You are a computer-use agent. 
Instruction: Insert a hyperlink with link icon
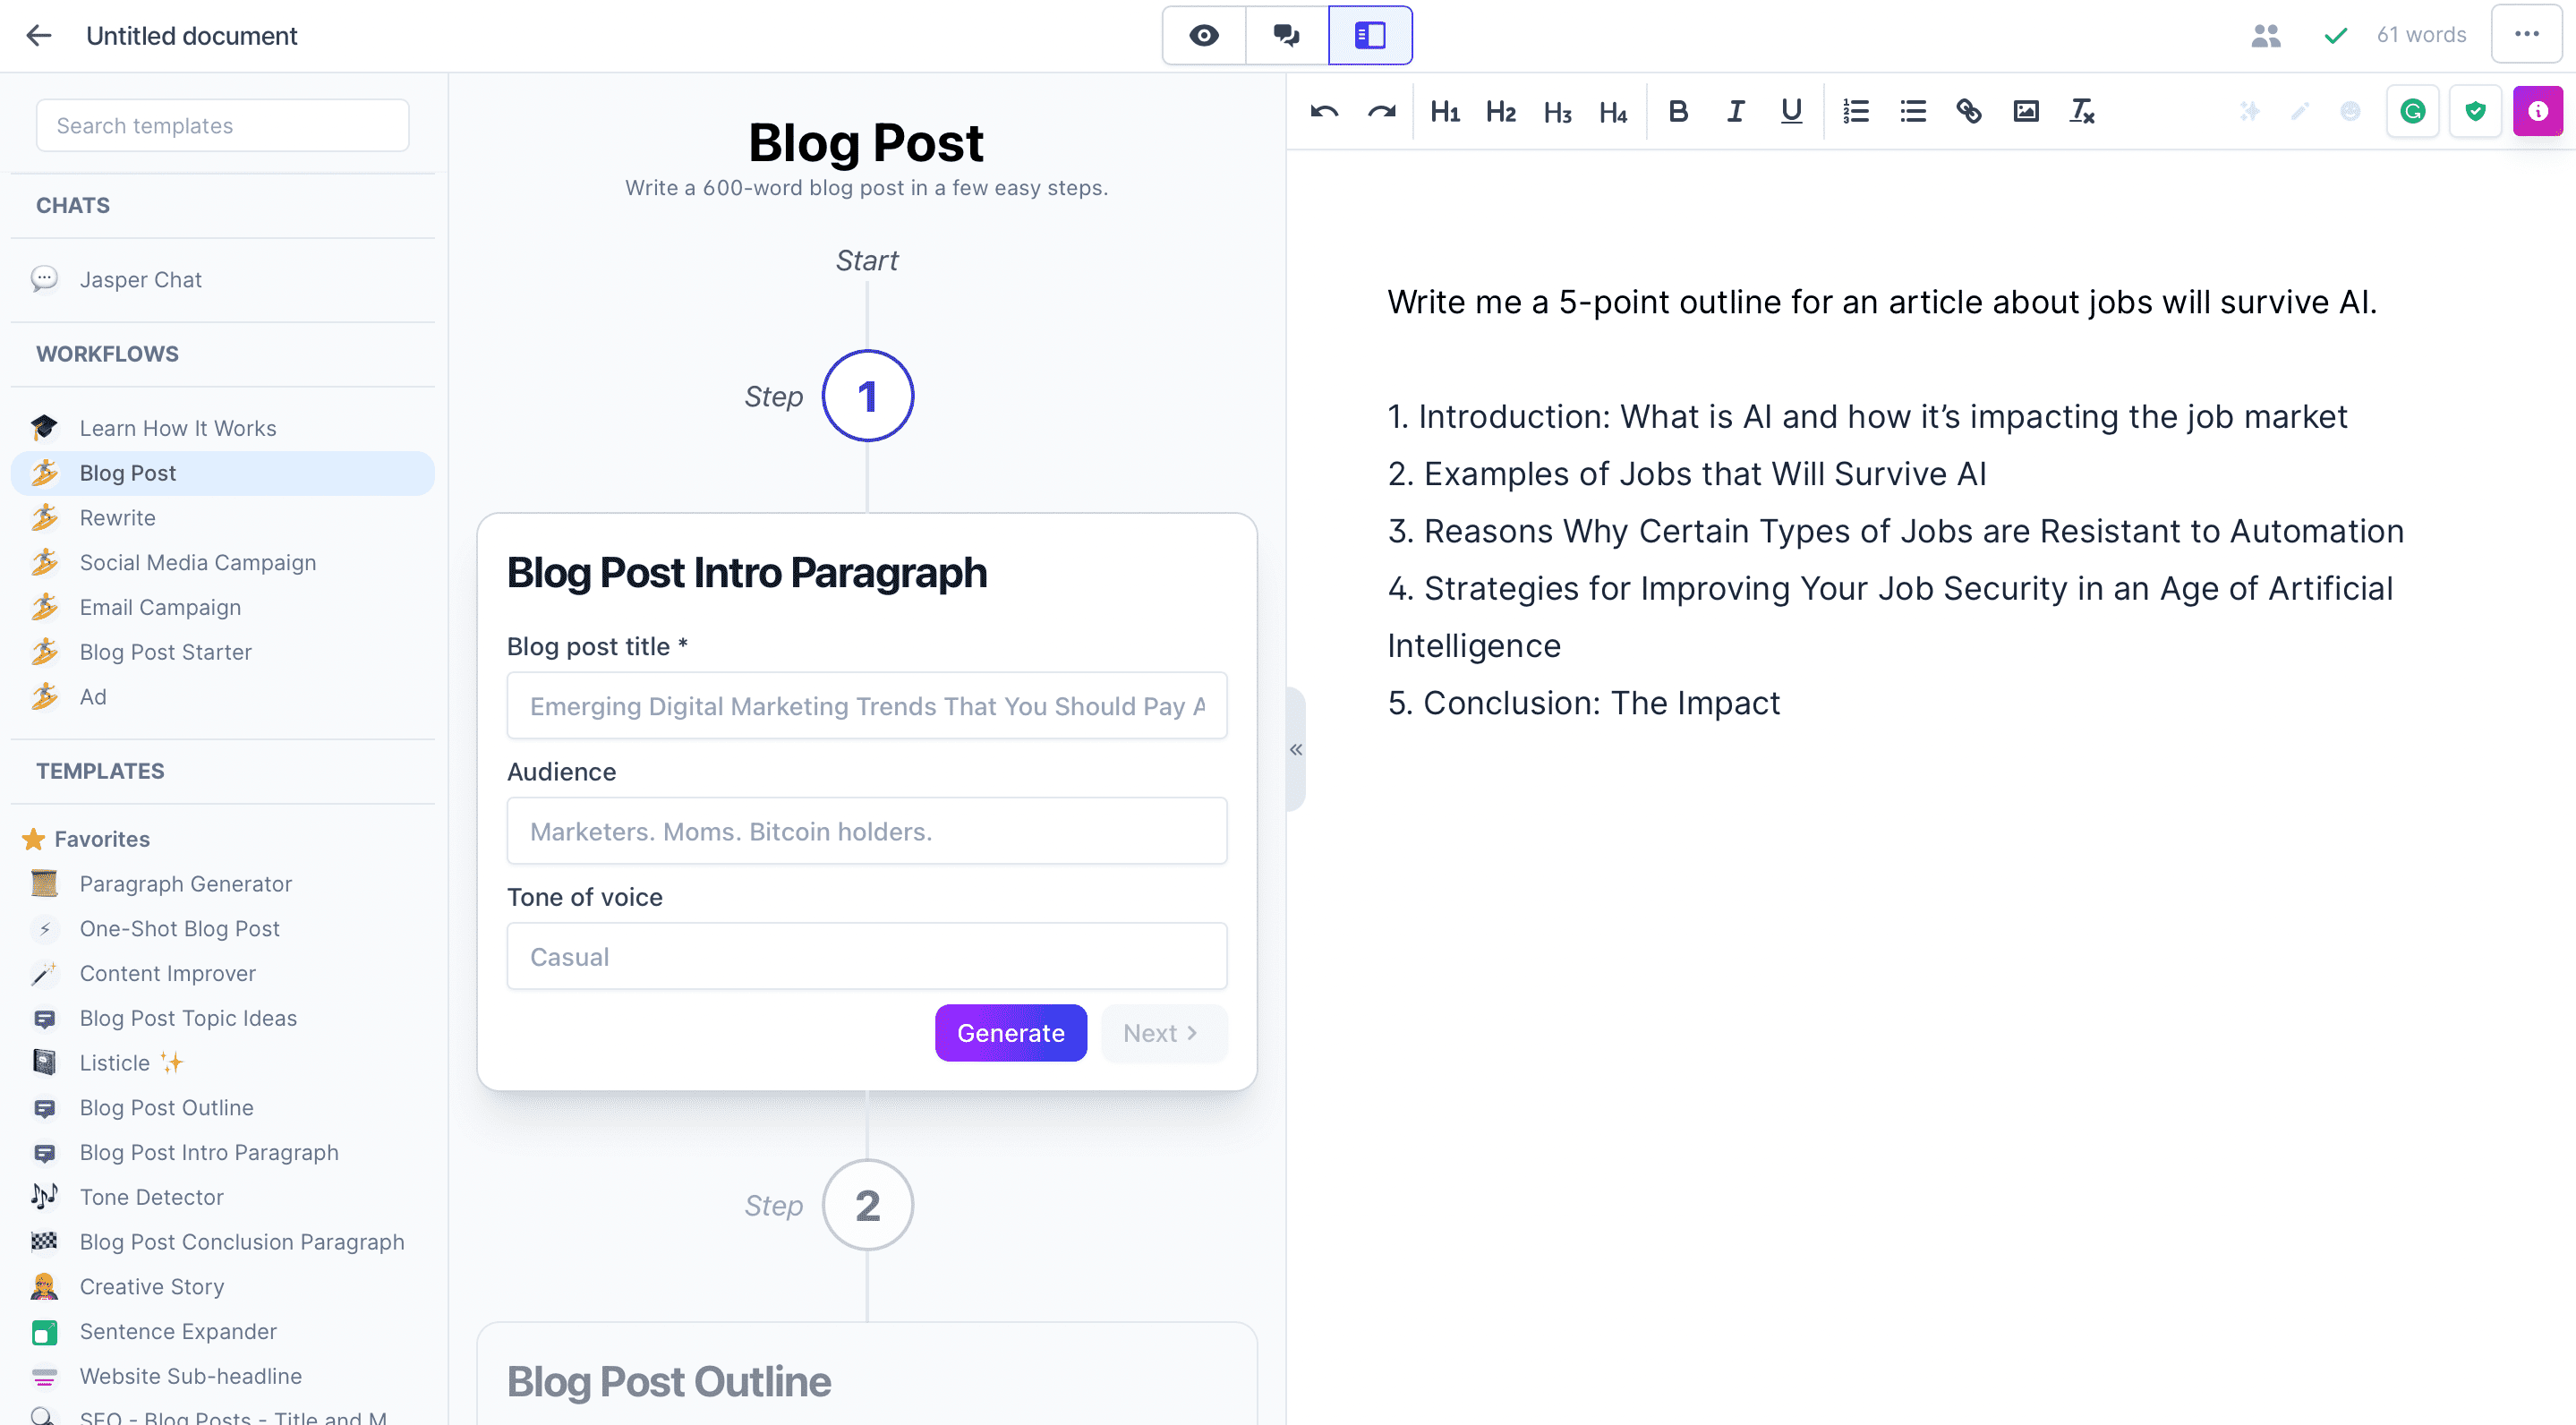[x=1968, y=111]
